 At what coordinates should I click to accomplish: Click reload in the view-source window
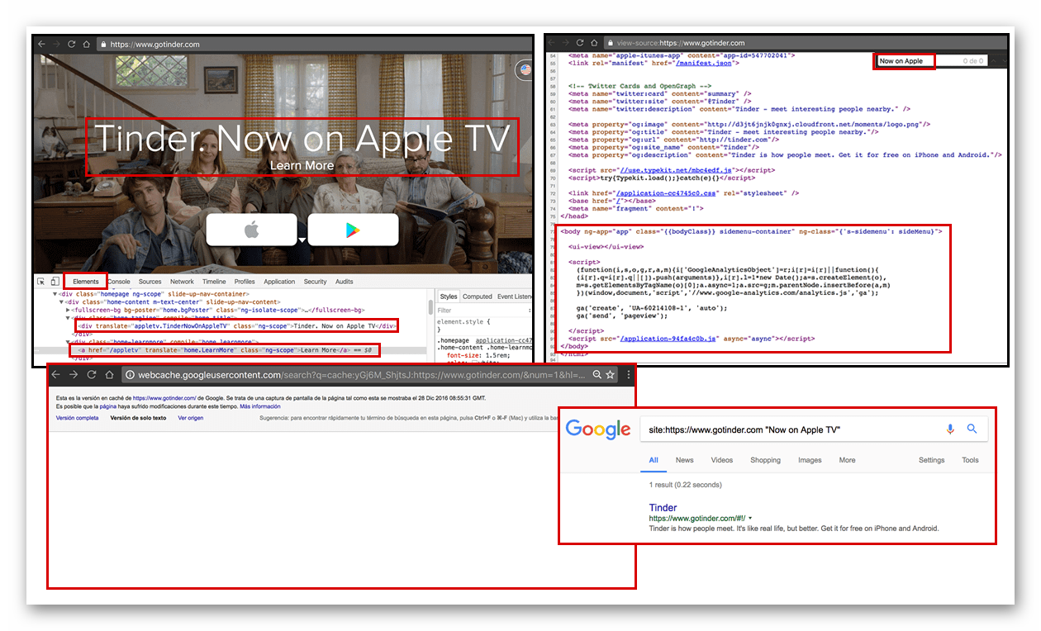click(581, 43)
